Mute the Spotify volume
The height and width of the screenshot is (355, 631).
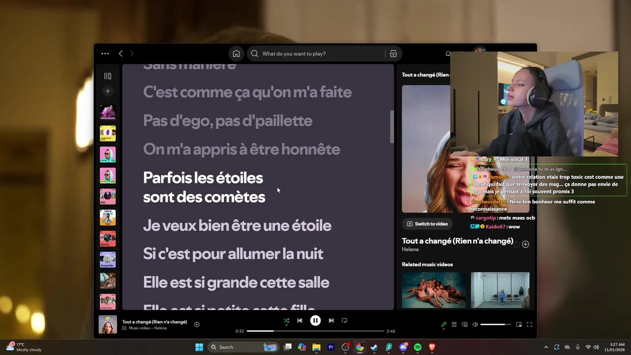click(475, 324)
